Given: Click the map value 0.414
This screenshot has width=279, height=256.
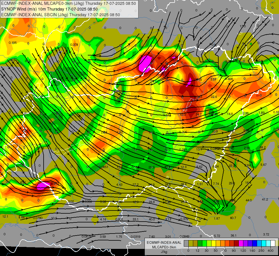Looking at the screenshot, I should click(x=167, y=115).
